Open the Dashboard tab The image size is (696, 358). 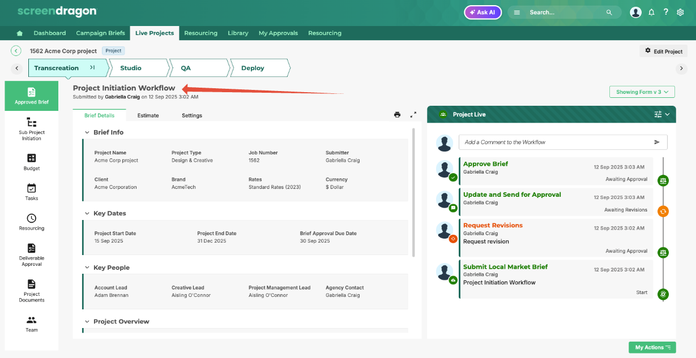(x=50, y=33)
